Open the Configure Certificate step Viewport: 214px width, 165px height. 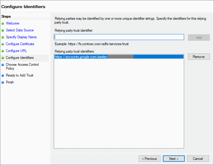[20, 44]
